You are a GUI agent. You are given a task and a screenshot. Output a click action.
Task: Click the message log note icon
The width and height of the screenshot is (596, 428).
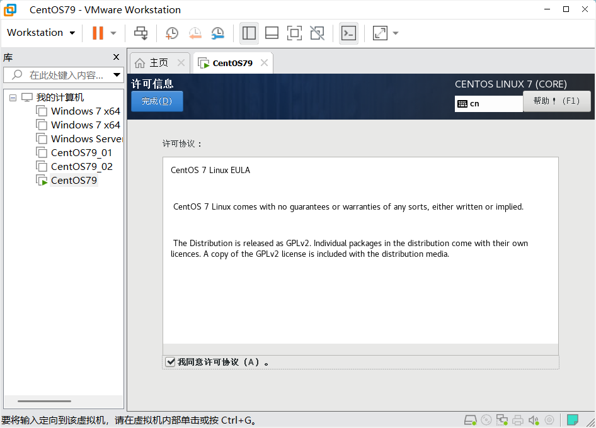tap(573, 420)
